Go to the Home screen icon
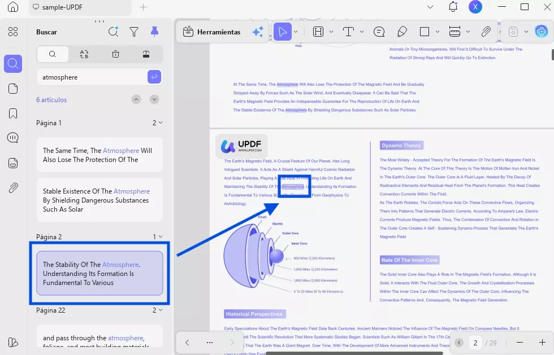 [12, 7]
